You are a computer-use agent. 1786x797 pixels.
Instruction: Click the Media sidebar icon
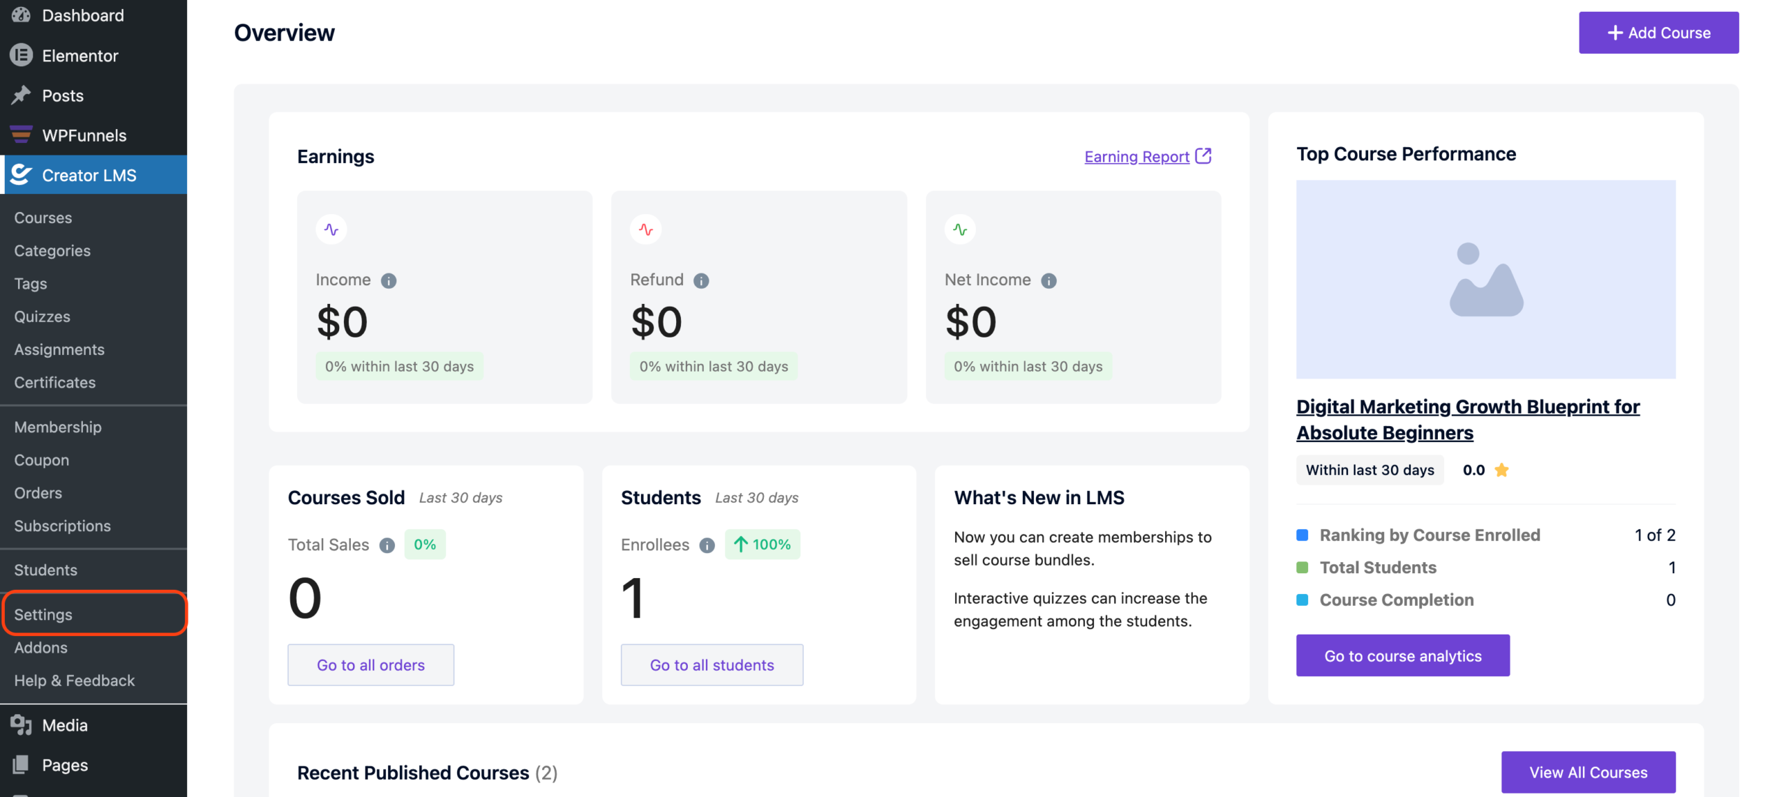tap(21, 725)
